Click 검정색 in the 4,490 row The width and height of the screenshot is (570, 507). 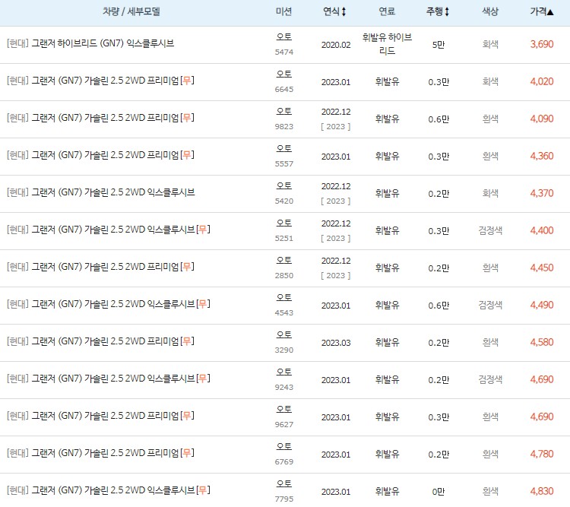[x=490, y=305]
